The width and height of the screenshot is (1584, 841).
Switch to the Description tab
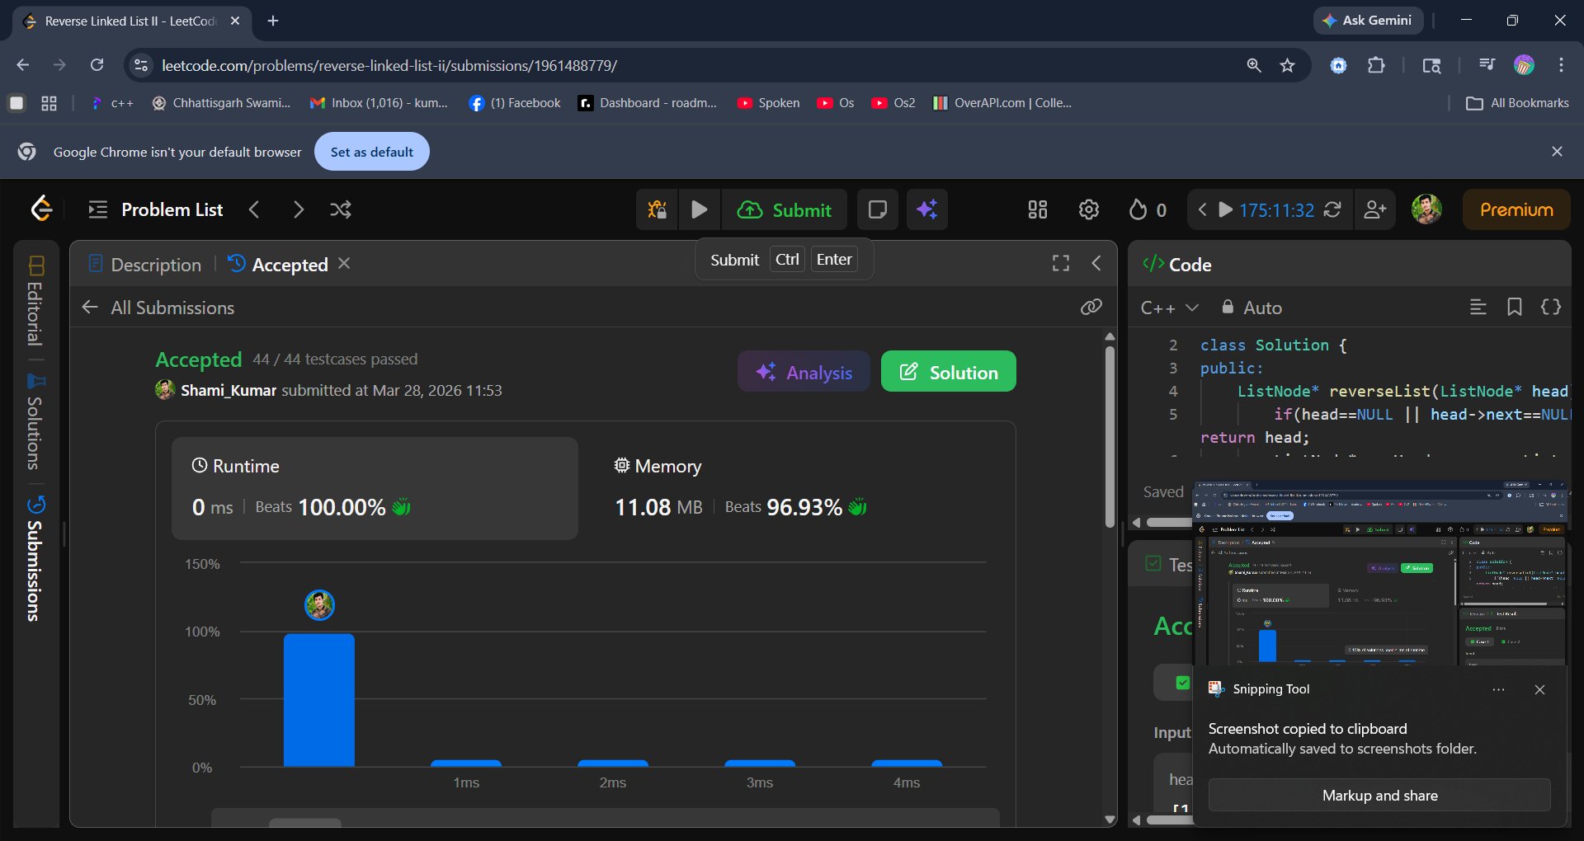click(145, 265)
